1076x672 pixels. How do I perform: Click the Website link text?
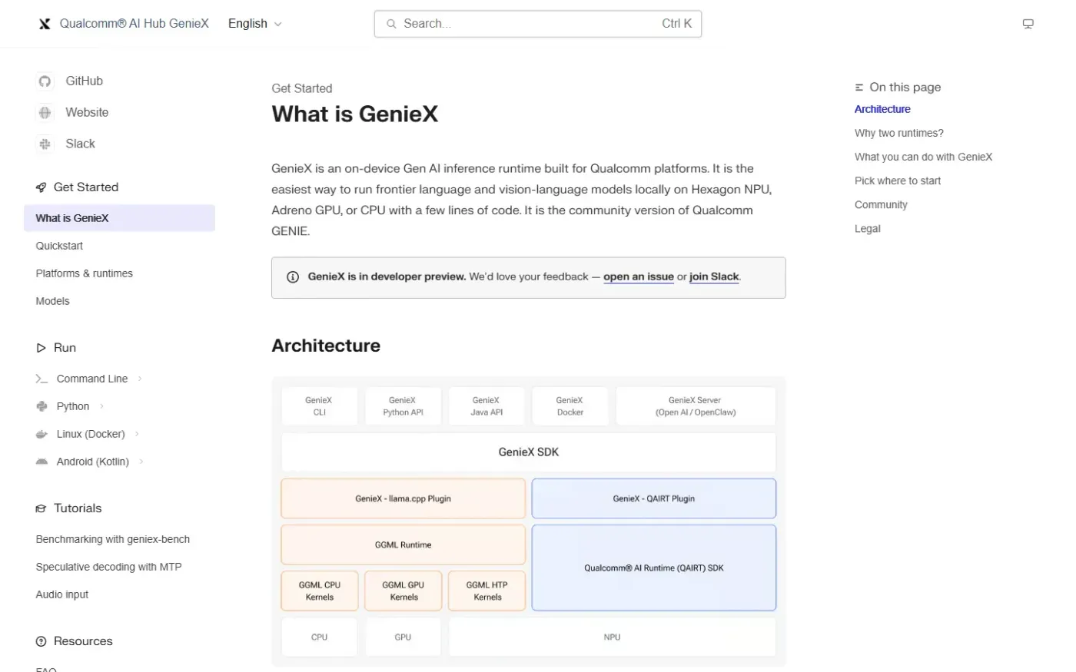(x=87, y=113)
